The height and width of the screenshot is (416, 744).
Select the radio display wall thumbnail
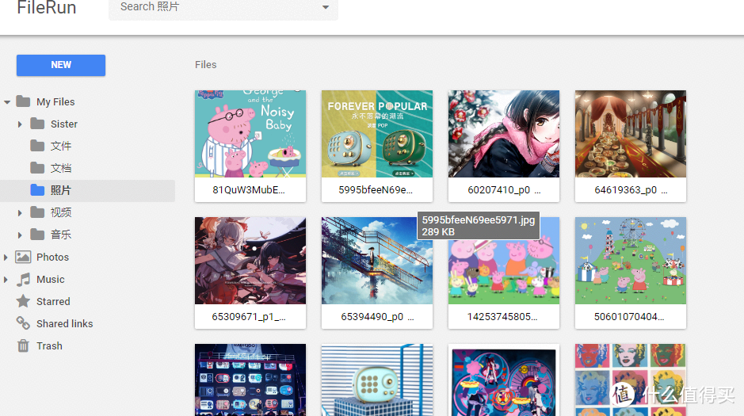pyautogui.click(x=250, y=380)
